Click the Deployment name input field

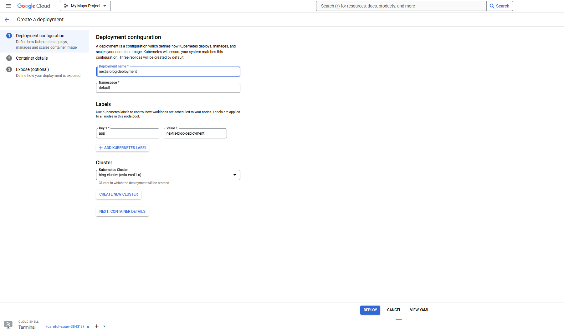[x=168, y=72]
